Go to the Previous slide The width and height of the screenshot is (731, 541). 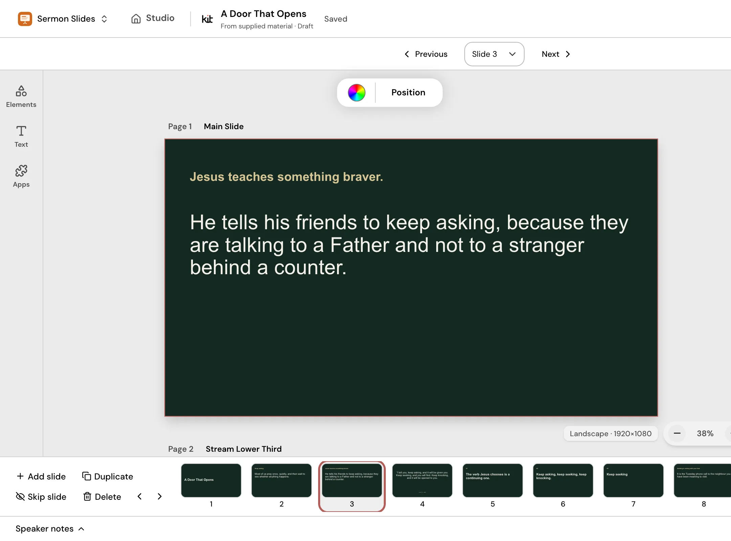coord(426,54)
